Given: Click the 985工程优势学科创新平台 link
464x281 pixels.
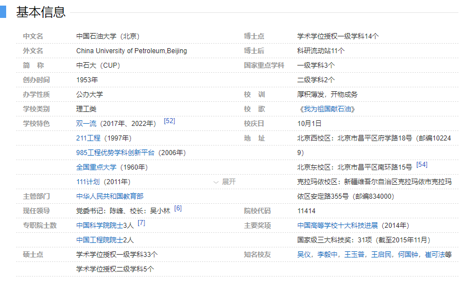Looking at the screenshot, I should (116, 152).
